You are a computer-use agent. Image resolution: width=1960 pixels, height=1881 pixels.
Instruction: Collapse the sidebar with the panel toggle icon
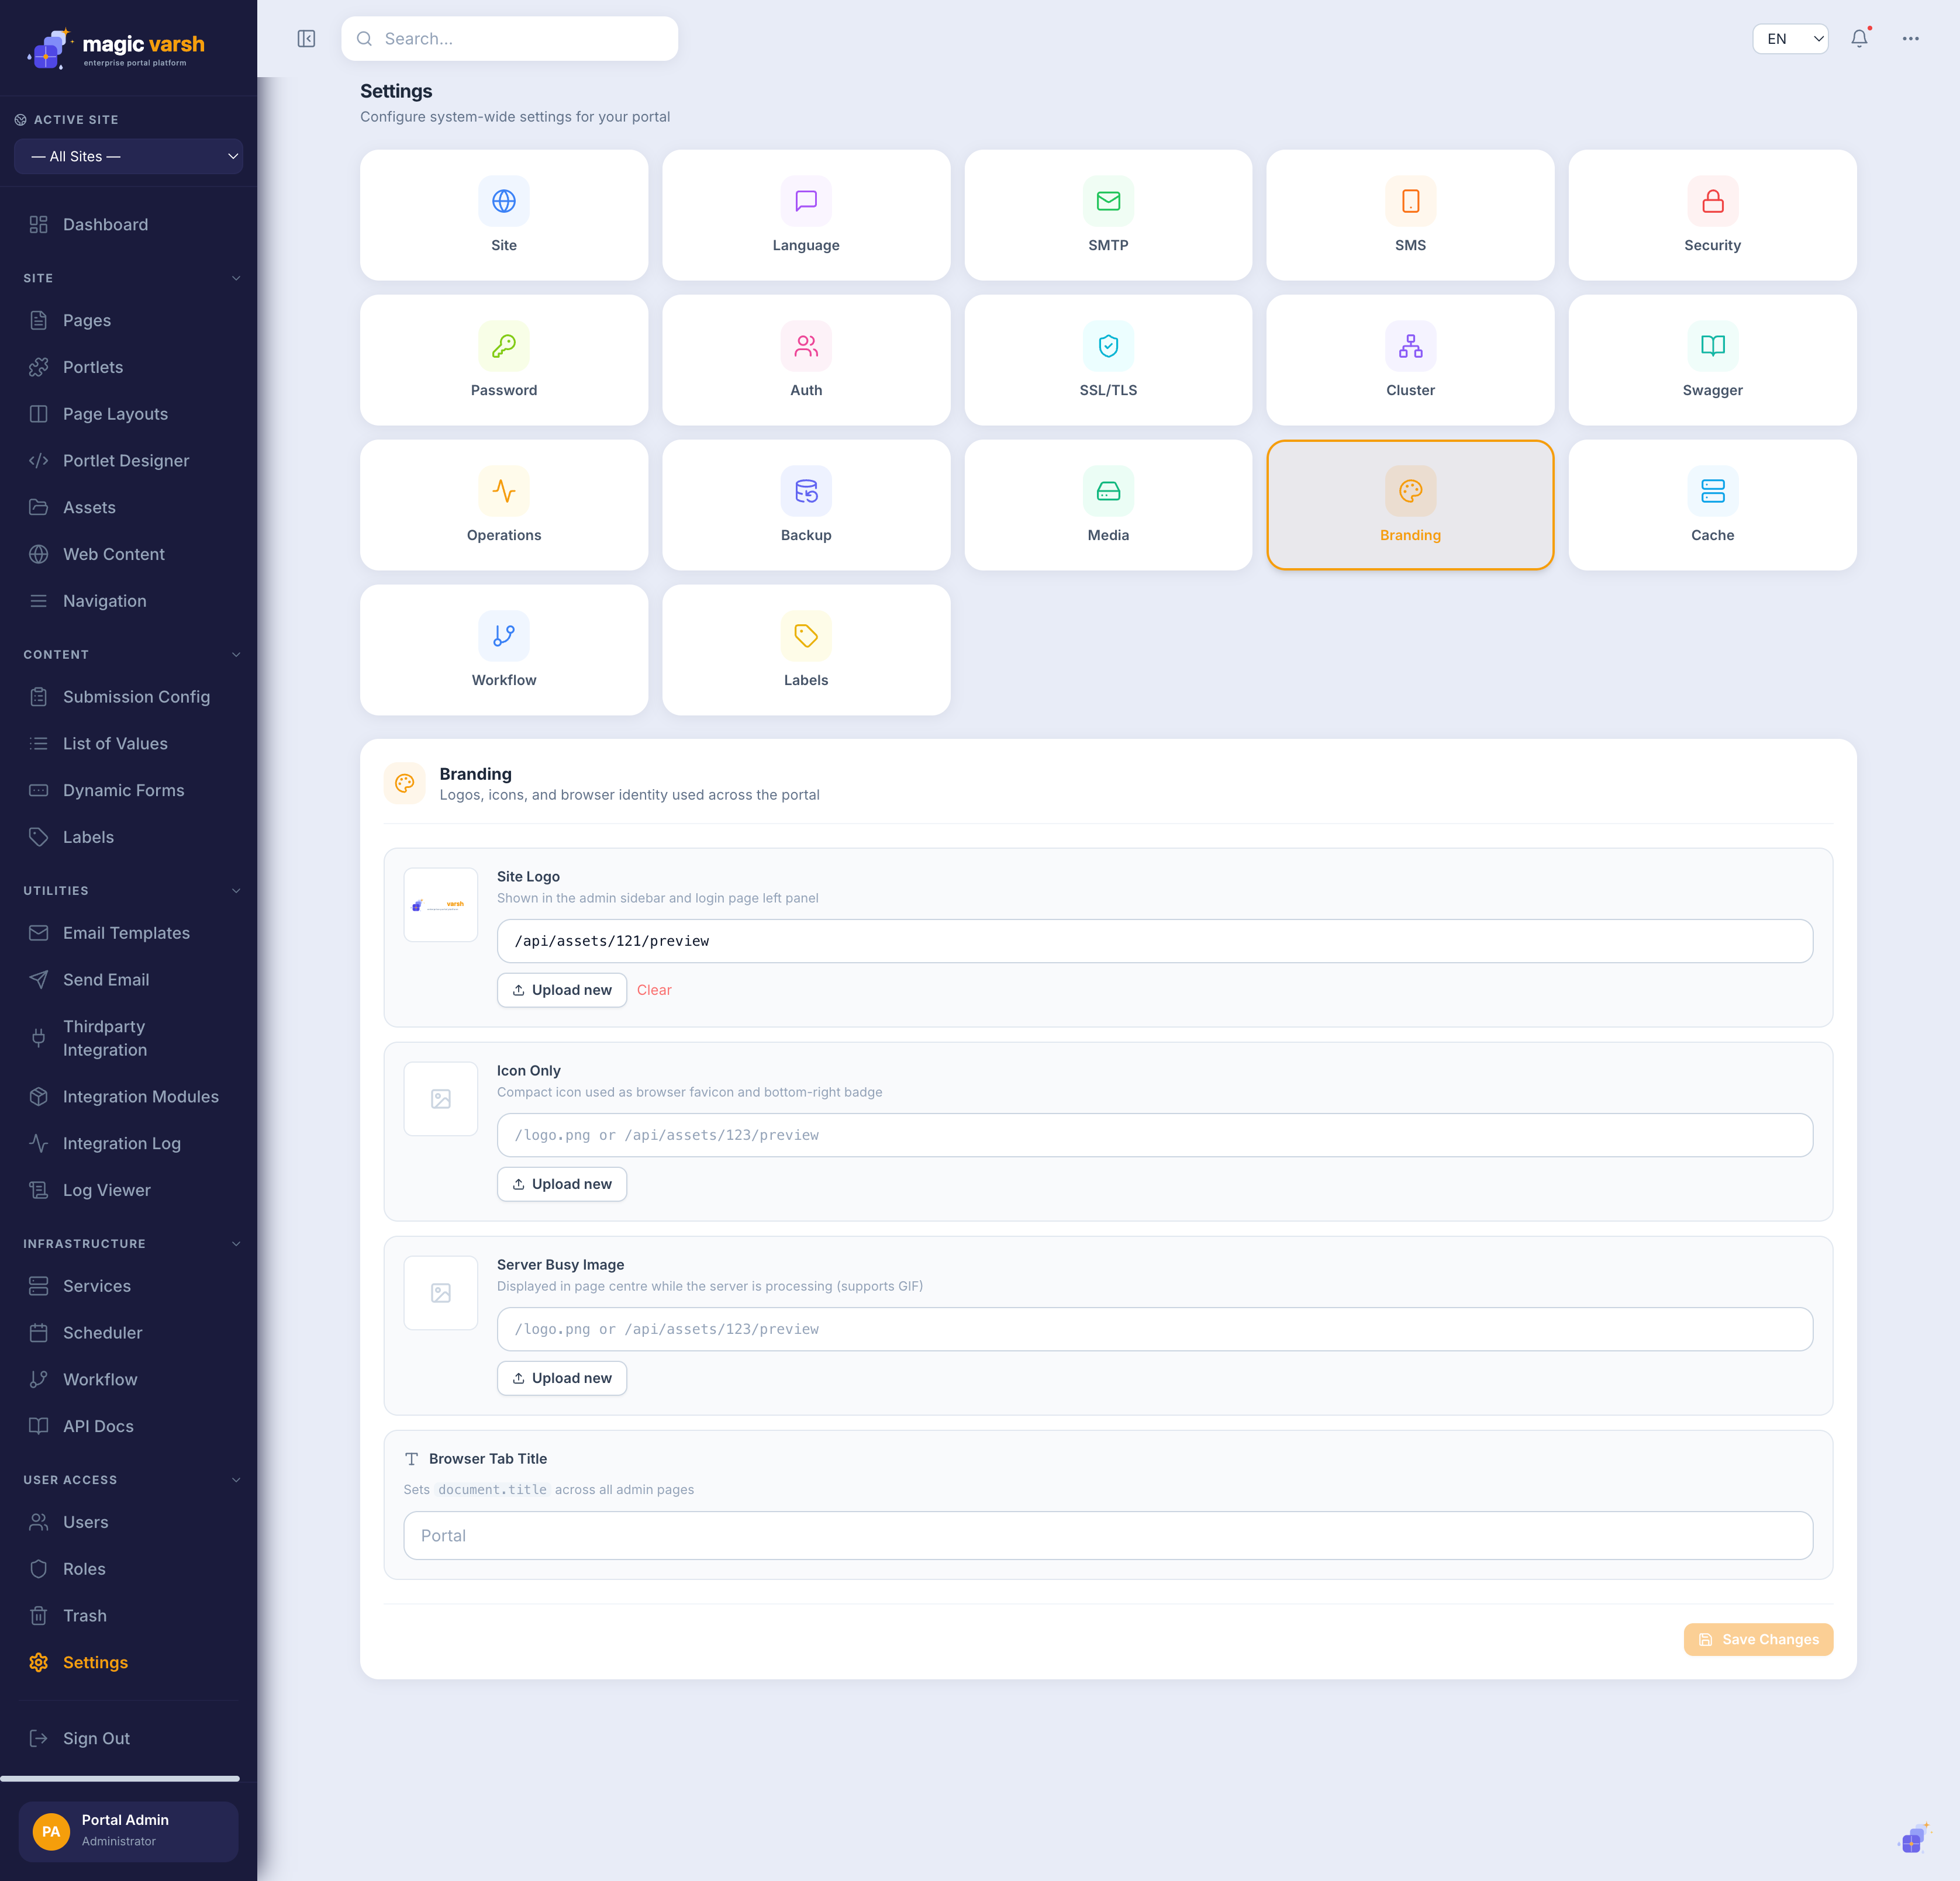point(306,39)
